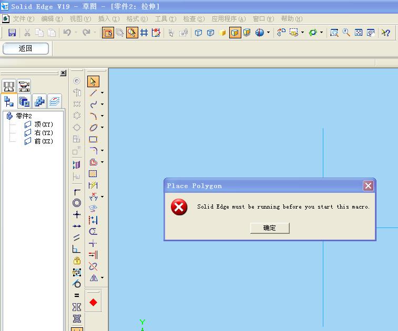The height and width of the screenshot is (331, 398).
Task: Close the Place Polygon error dialog
Action: pyautogui.click(x=368, y=185)
